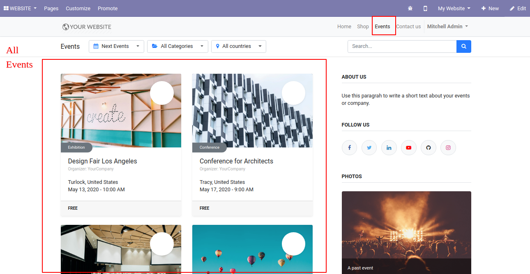Viewport: 530px width, 274px height.
Task: Click the plus New button
Action: point(490,8)
